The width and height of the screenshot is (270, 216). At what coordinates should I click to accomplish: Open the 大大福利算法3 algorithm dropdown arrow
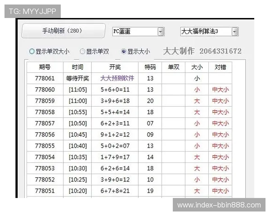[x=235, y=31]
